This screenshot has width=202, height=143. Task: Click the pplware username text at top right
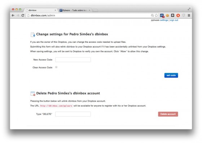point(155,20)
